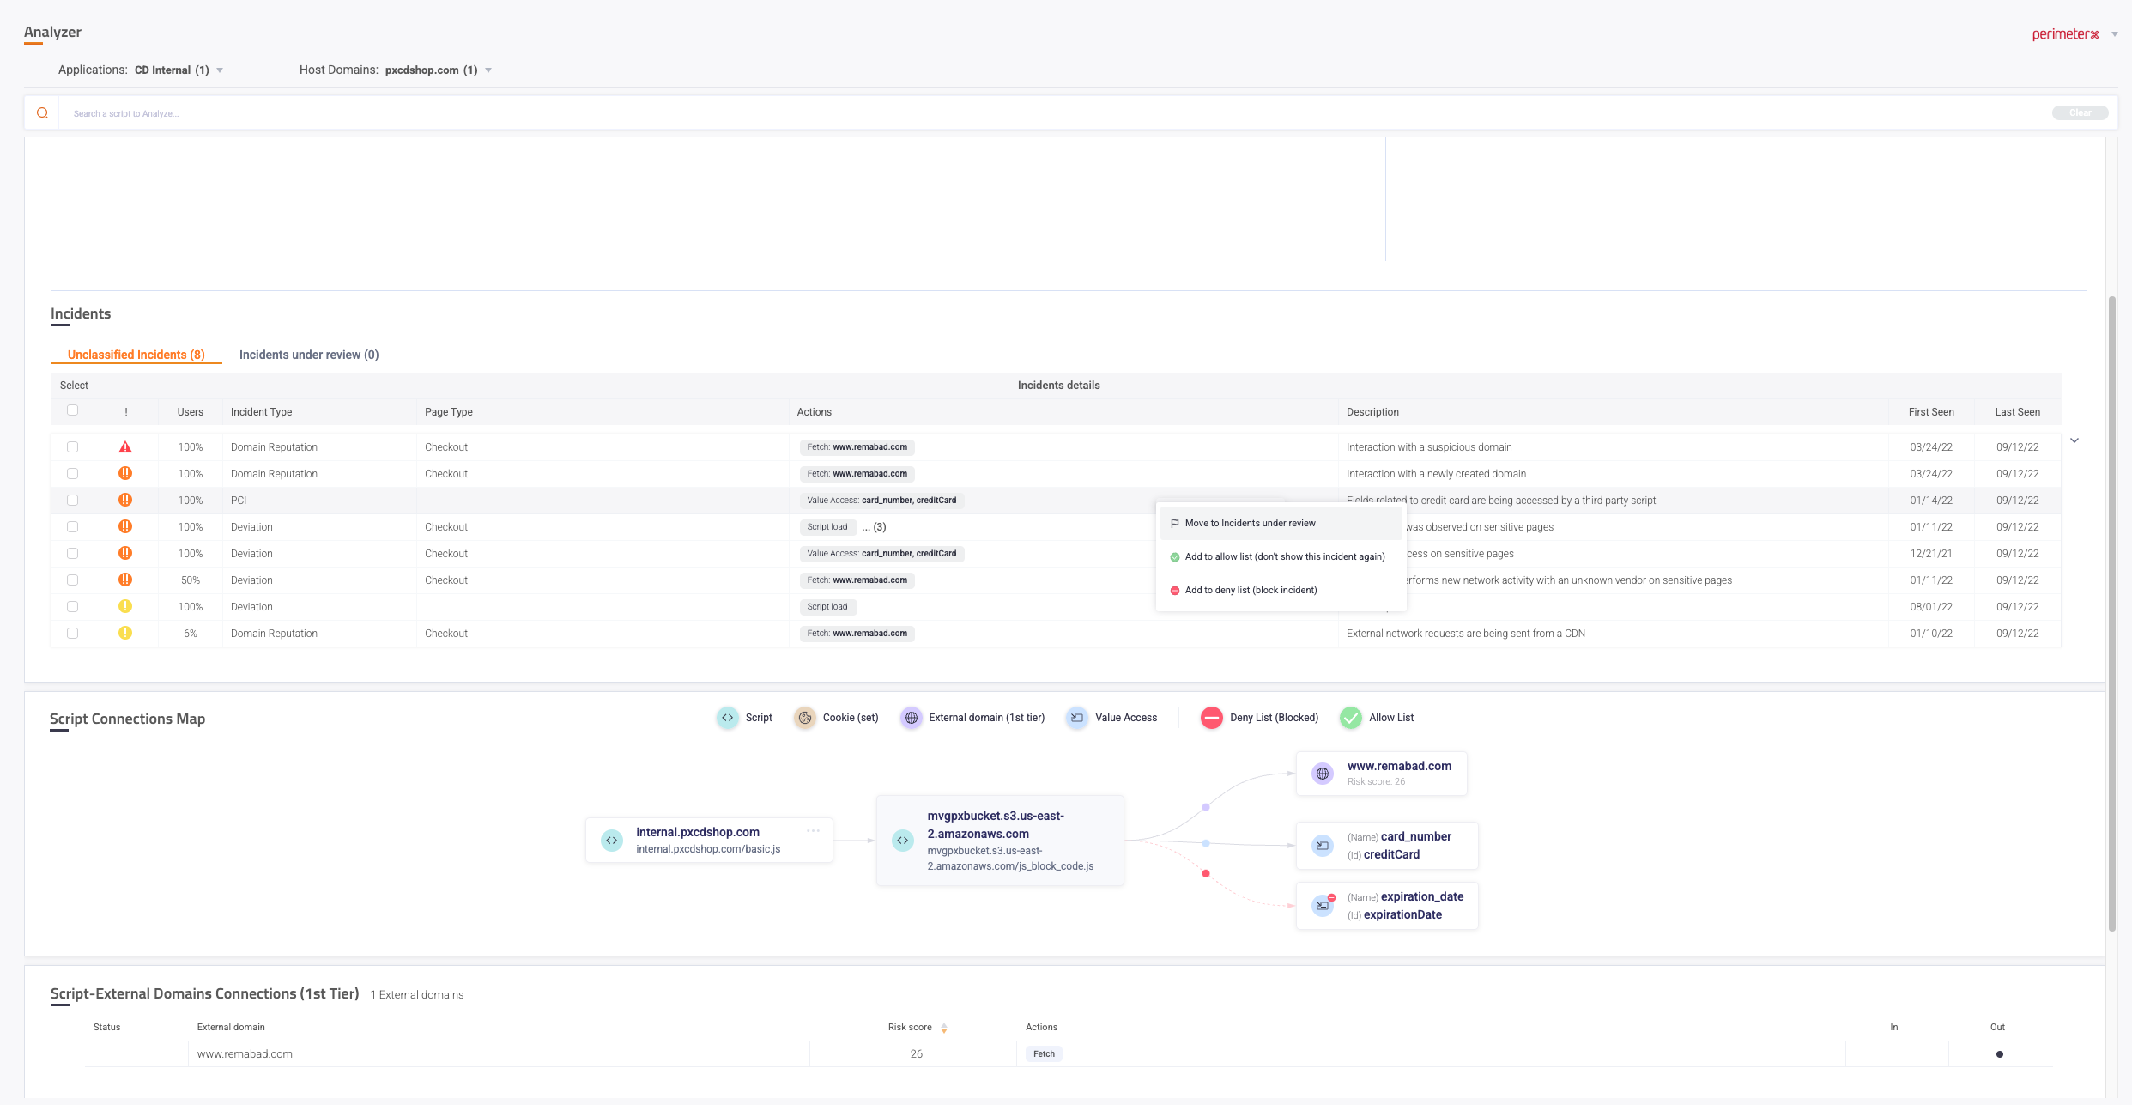This screenshot has height=1105, width=2132.
Task: Choose Add to deny list menu option
Action: [x=1251, y=590]
